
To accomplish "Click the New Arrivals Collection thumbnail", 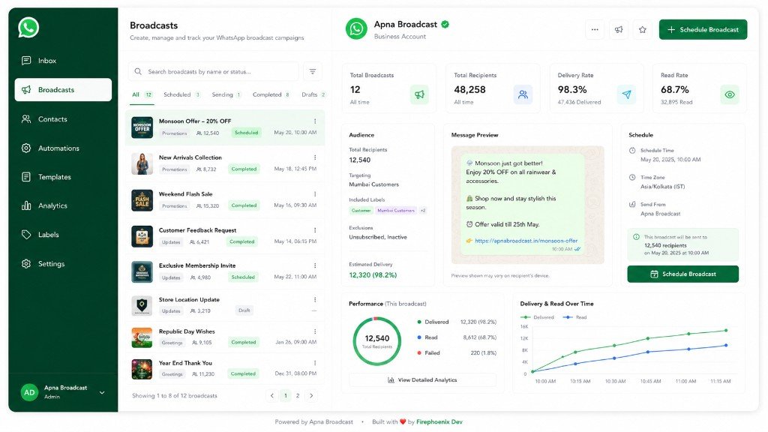I will [142, 163].
